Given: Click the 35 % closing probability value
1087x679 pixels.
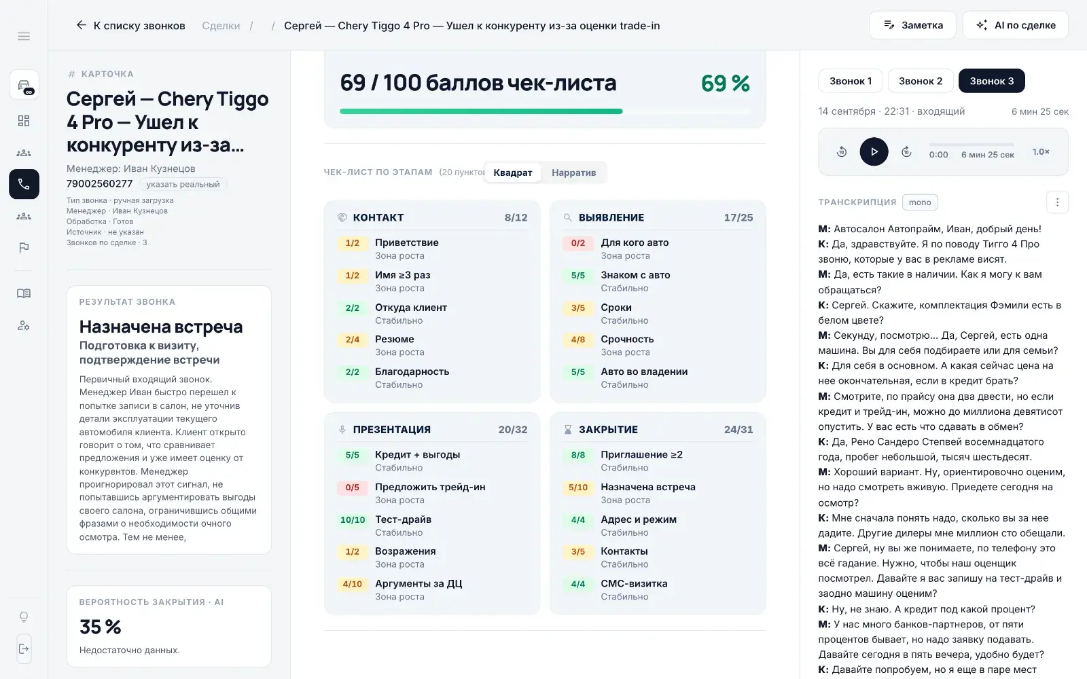Looking at the screenshot, I should pyautogui.click(x=100, y=627).
